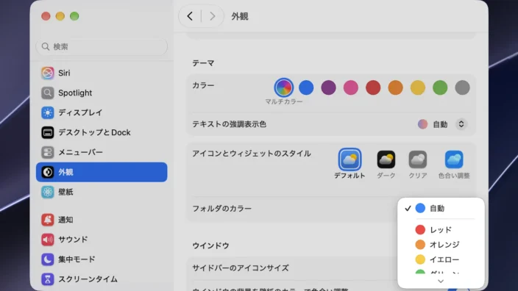518x291 pixels.
Task: Open the 壁紙 sidebar item
Action: click(x=102, y=192)
